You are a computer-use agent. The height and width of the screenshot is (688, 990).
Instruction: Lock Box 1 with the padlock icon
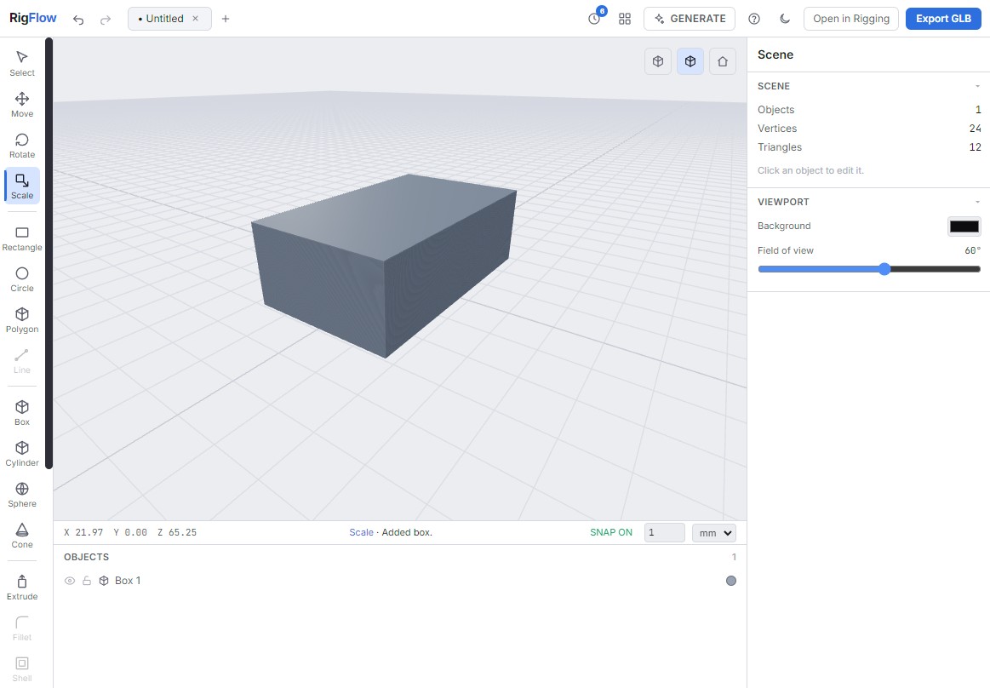point(87,581)
